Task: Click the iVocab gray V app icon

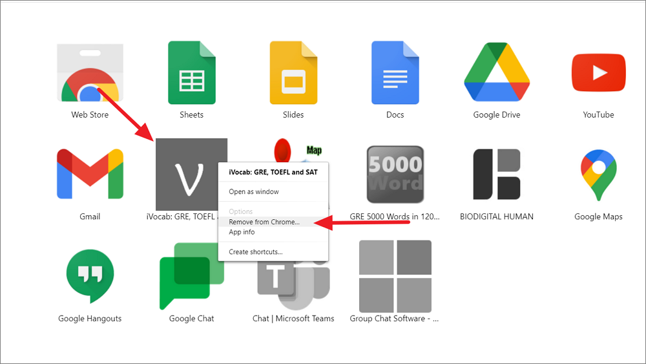Action: tap(187, 174)
